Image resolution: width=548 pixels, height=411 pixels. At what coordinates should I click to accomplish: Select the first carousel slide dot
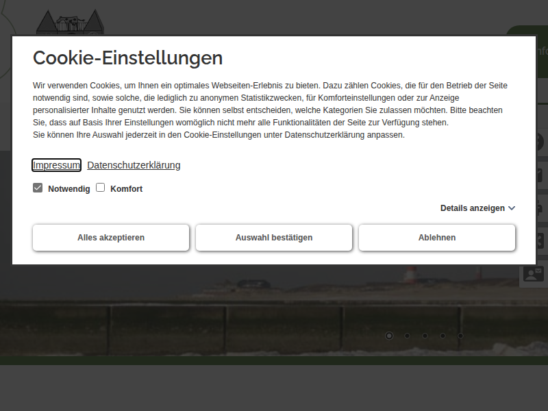coord(389,336)
